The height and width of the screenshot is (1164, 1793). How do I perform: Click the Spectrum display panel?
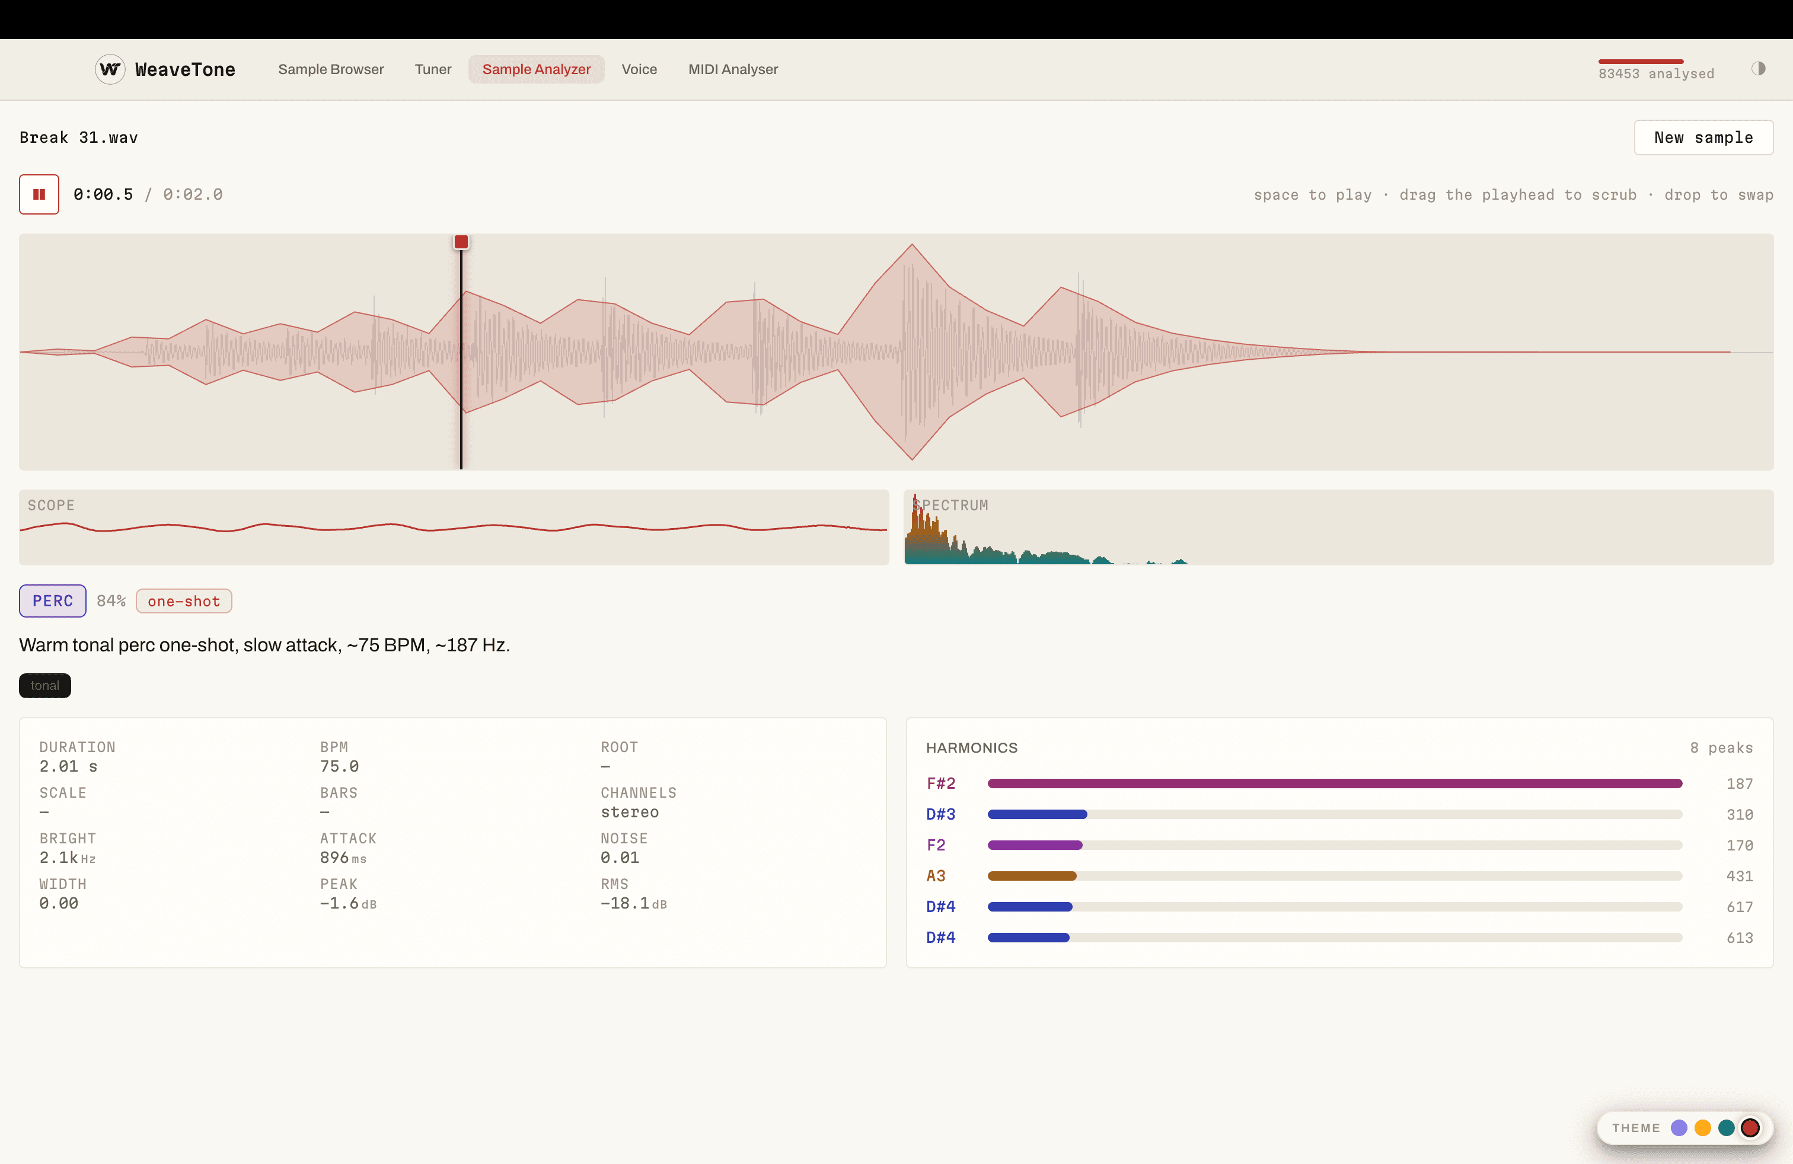click(x=1339, y=527)
